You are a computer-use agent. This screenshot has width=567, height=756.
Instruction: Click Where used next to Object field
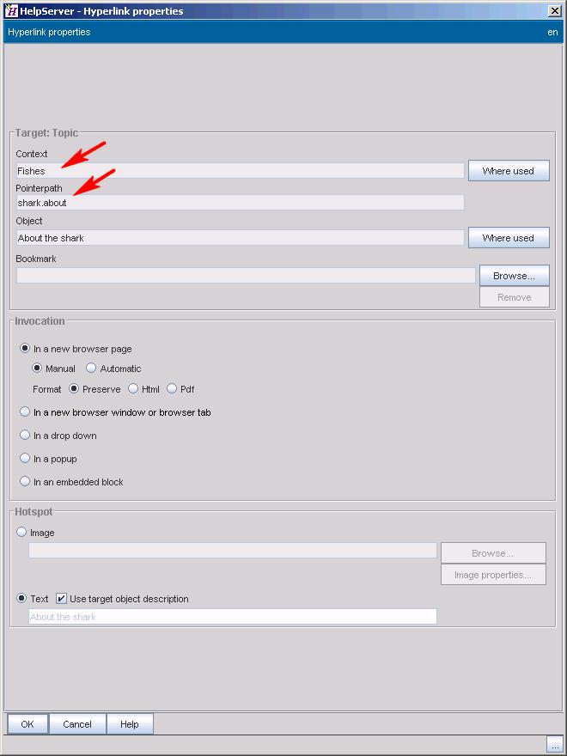pyautogui.click(x=509, y=238)
